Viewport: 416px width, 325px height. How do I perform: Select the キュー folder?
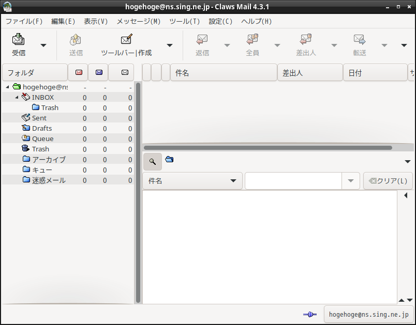(68, 170)
